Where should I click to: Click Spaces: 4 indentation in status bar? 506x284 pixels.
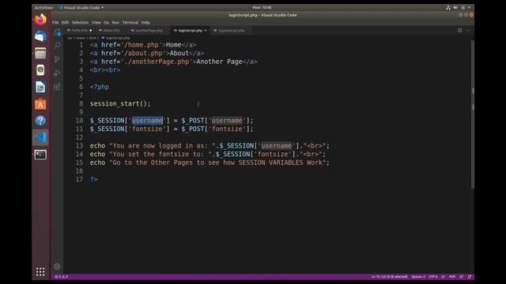tap(418, 277)
